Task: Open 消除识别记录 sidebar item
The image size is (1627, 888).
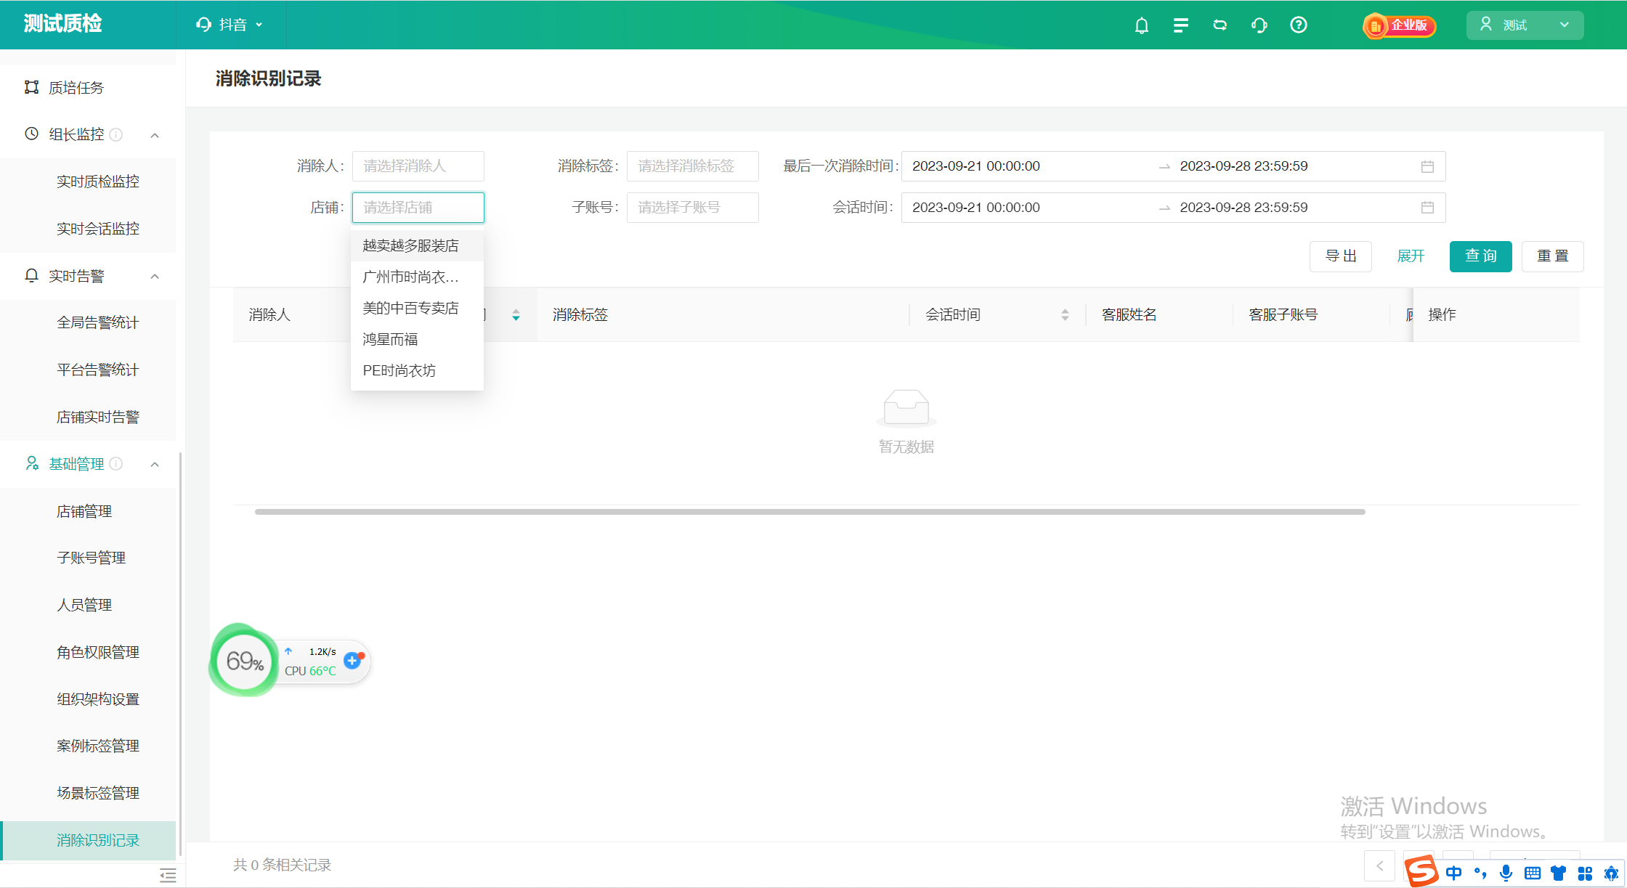Action: point(88,840)
